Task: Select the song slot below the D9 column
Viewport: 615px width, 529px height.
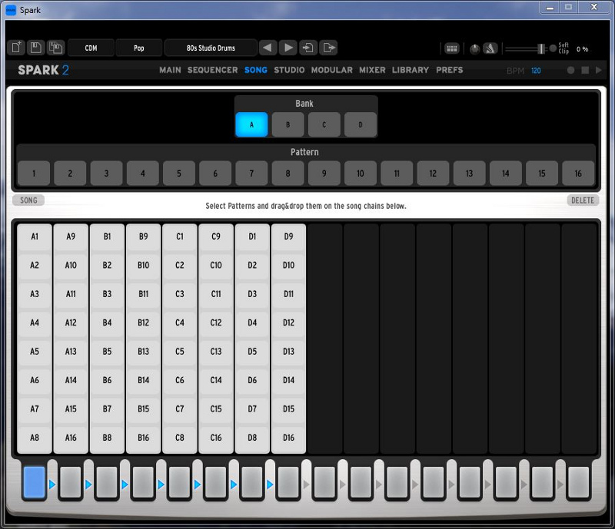Action: [288, 482]
